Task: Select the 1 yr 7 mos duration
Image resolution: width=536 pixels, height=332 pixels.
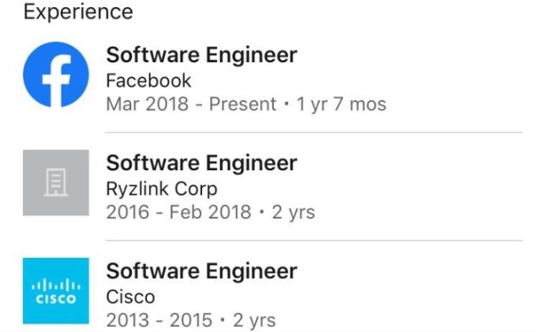Action: 342,104
